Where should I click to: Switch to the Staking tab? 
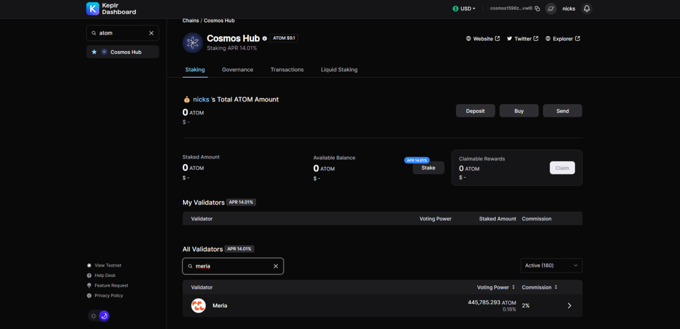click(195, 70)
